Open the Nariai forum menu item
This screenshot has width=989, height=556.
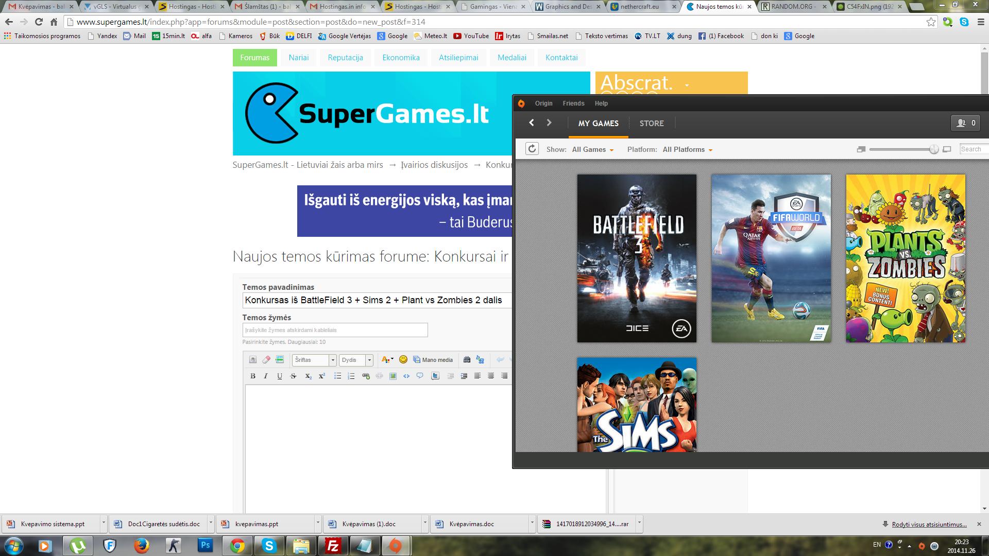click(x=298, y=58)
